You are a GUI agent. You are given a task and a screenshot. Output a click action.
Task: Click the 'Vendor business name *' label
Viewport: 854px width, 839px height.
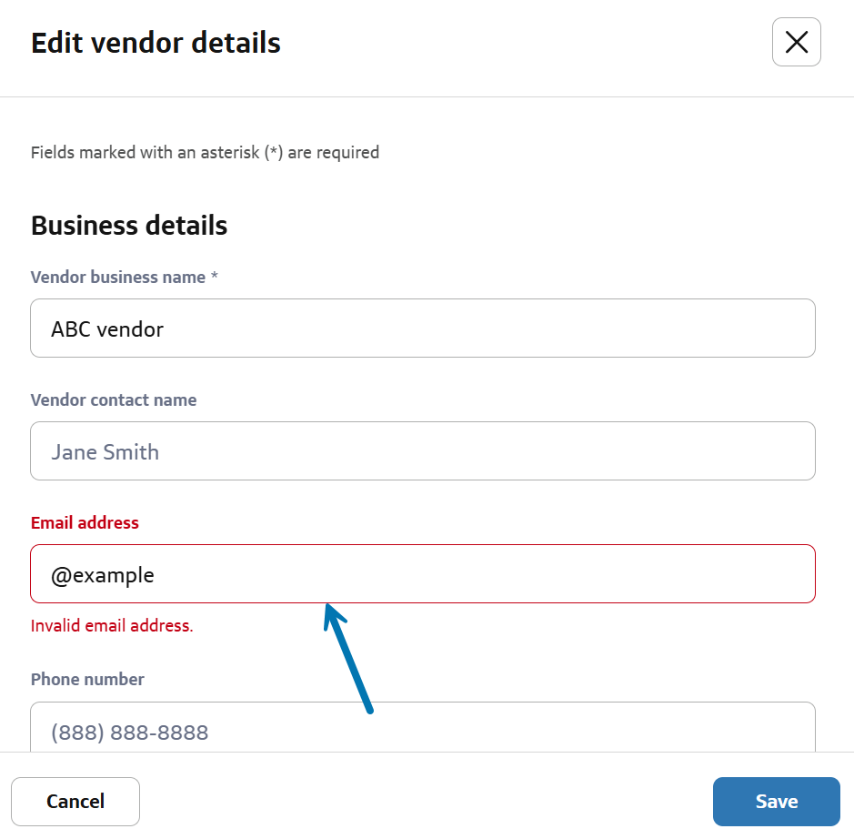118,278
